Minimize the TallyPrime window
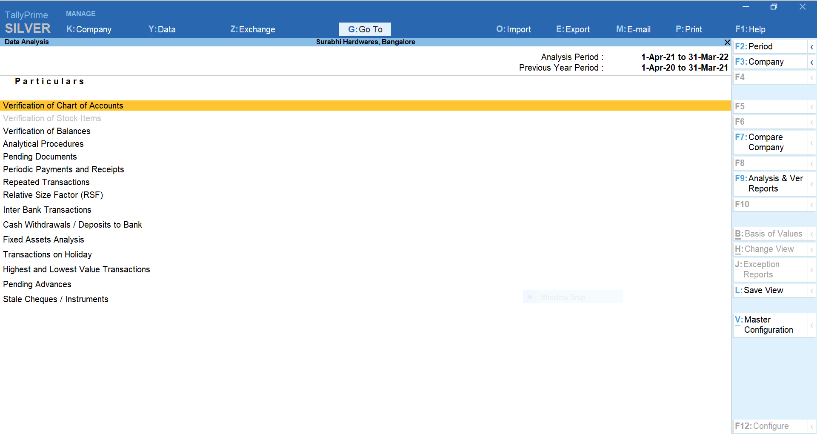 (746, 7)
